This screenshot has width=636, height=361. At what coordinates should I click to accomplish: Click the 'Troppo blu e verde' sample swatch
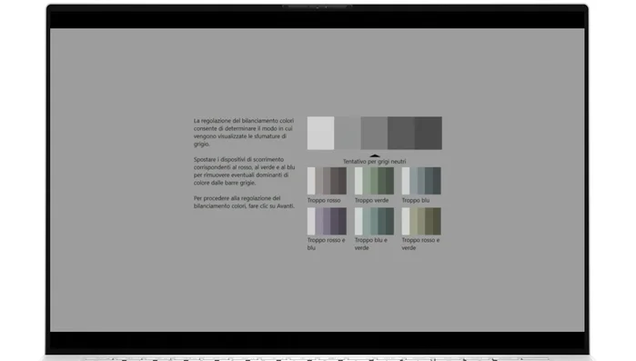pyautogui.click(x=374, y=221)
